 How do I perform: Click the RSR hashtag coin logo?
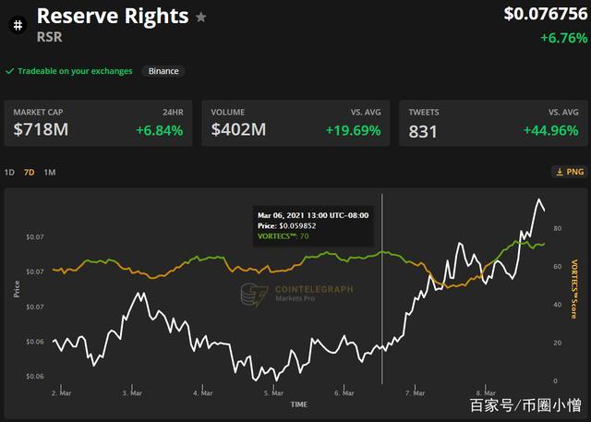coord(18,25)
